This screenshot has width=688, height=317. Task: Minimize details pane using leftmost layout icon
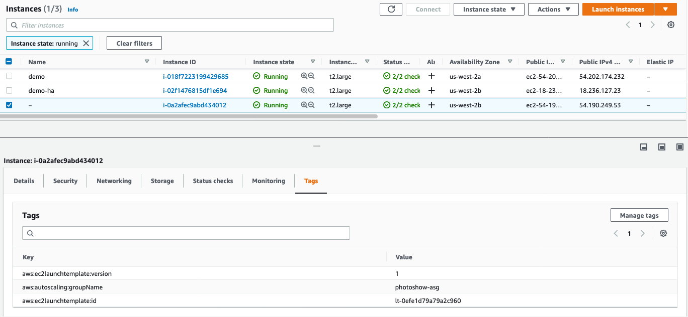tap(643, 147)
